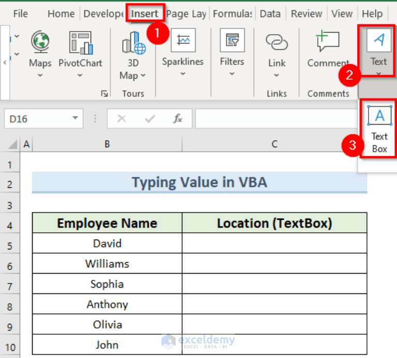Viewport: 397px width, 358px height.
Task: Select the Employee Name header cell
Action: [x=107, y=223]
